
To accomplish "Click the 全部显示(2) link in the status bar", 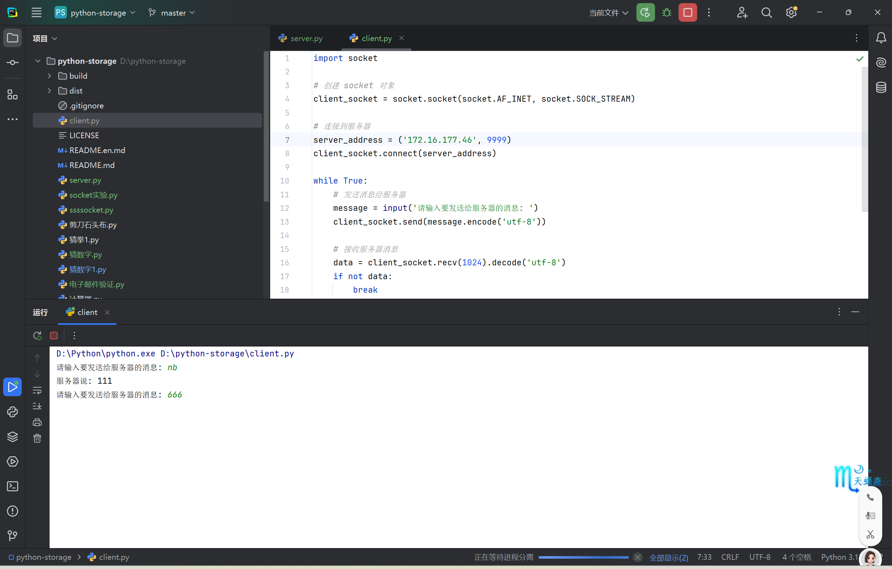I will [668, 557].
